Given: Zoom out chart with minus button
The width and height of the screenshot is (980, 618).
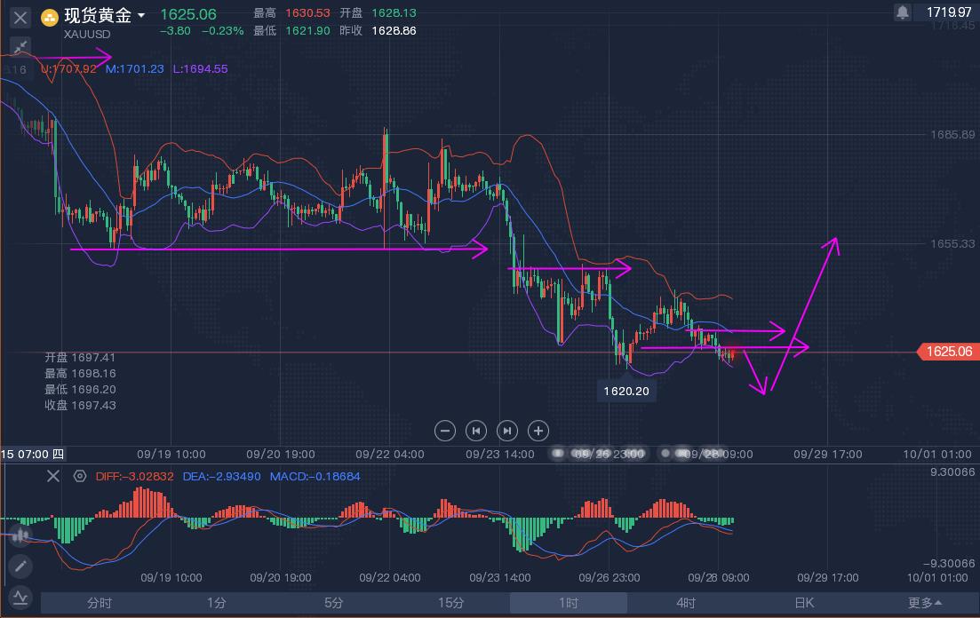Looking at the screenshot, I should [445, 431].
